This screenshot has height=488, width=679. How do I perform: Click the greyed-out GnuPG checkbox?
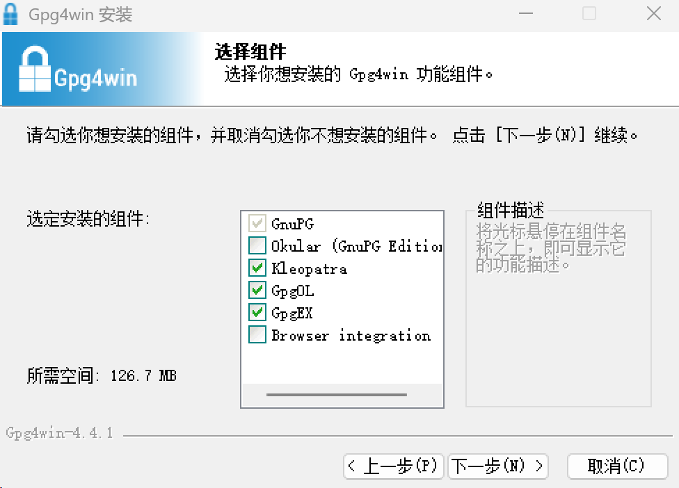click(x=257, y=223)
